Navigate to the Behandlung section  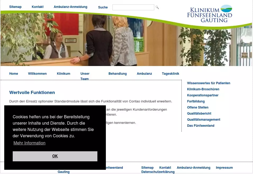118,74
